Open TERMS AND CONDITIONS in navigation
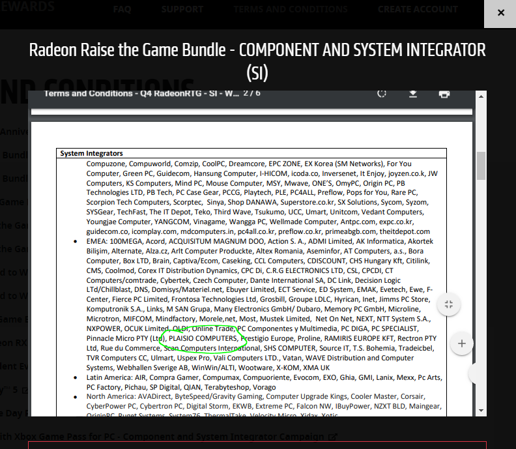The height and width of the screenshot is (449, 516). [291, 9]
